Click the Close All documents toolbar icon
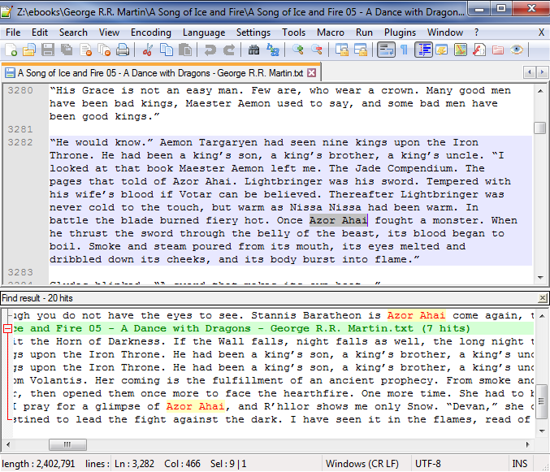Viewport: 550px width, 472px height. 104,50
